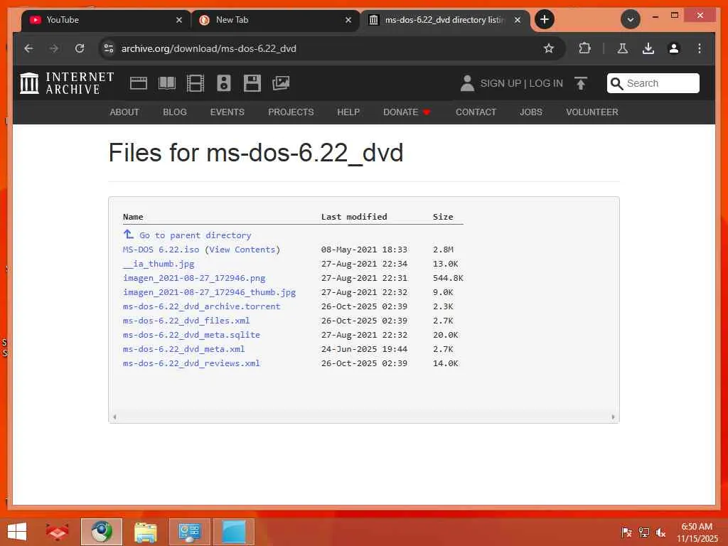Open the Chrome downloads icon
Viewport: 728px width, 546px height.
click(648, 48)
